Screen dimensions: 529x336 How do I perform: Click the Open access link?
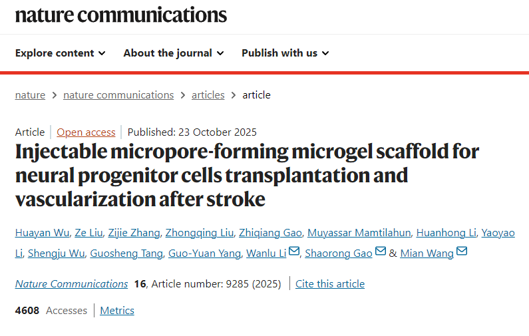pyautogui.click(x=86, y=132)
